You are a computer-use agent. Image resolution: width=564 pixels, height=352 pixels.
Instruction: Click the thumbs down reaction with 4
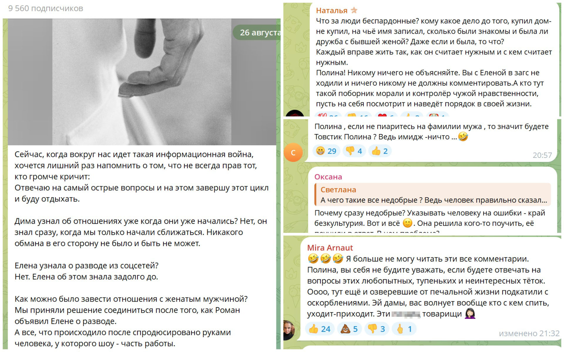[x=354, y=151]
